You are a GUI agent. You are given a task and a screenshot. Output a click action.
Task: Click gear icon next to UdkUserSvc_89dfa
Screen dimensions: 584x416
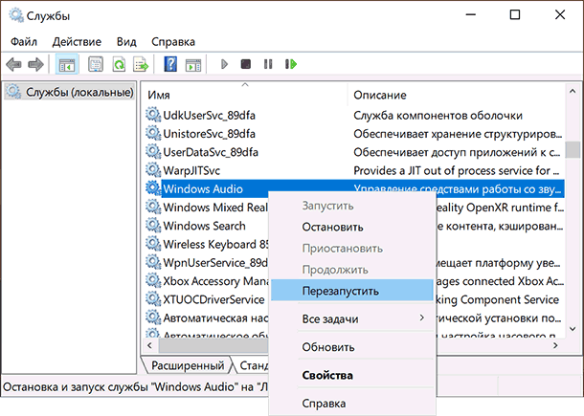[x=153, y=115]
